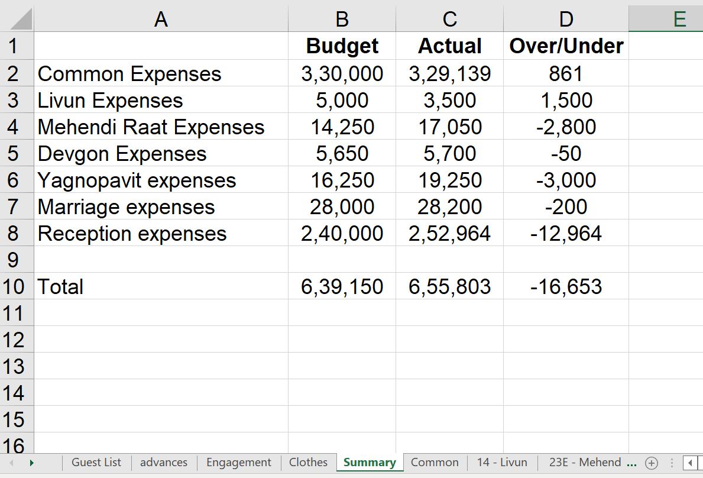The width and height of the screenshot is (703, 478).
Task: Select the Livun Expenses cell
Action: tap(161, 99)
